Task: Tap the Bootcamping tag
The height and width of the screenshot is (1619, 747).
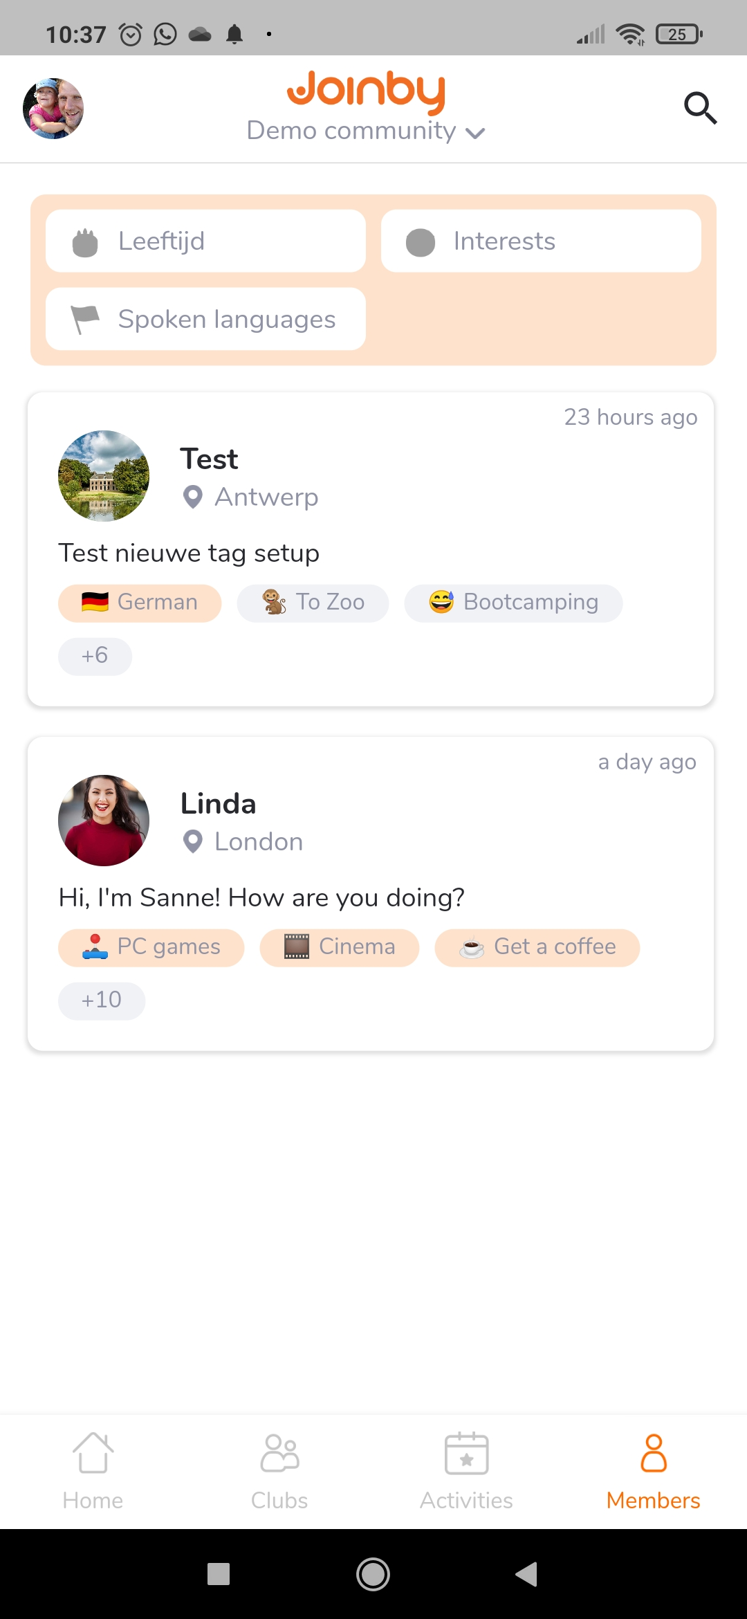Action: (x=513, y=603)
